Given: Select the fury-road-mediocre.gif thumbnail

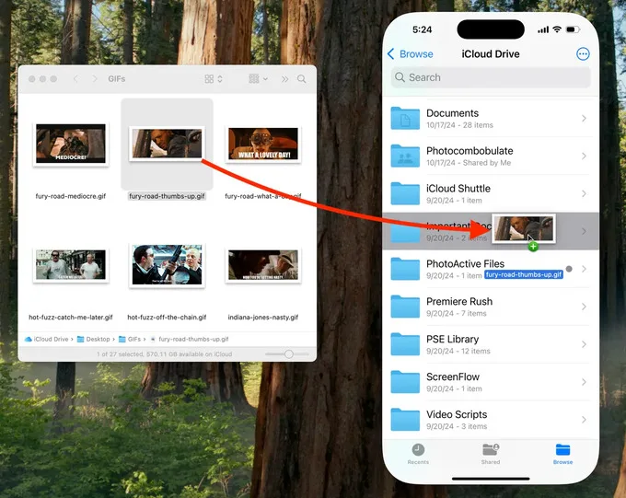Looking at the screenshot, I should tap(71, 144).
